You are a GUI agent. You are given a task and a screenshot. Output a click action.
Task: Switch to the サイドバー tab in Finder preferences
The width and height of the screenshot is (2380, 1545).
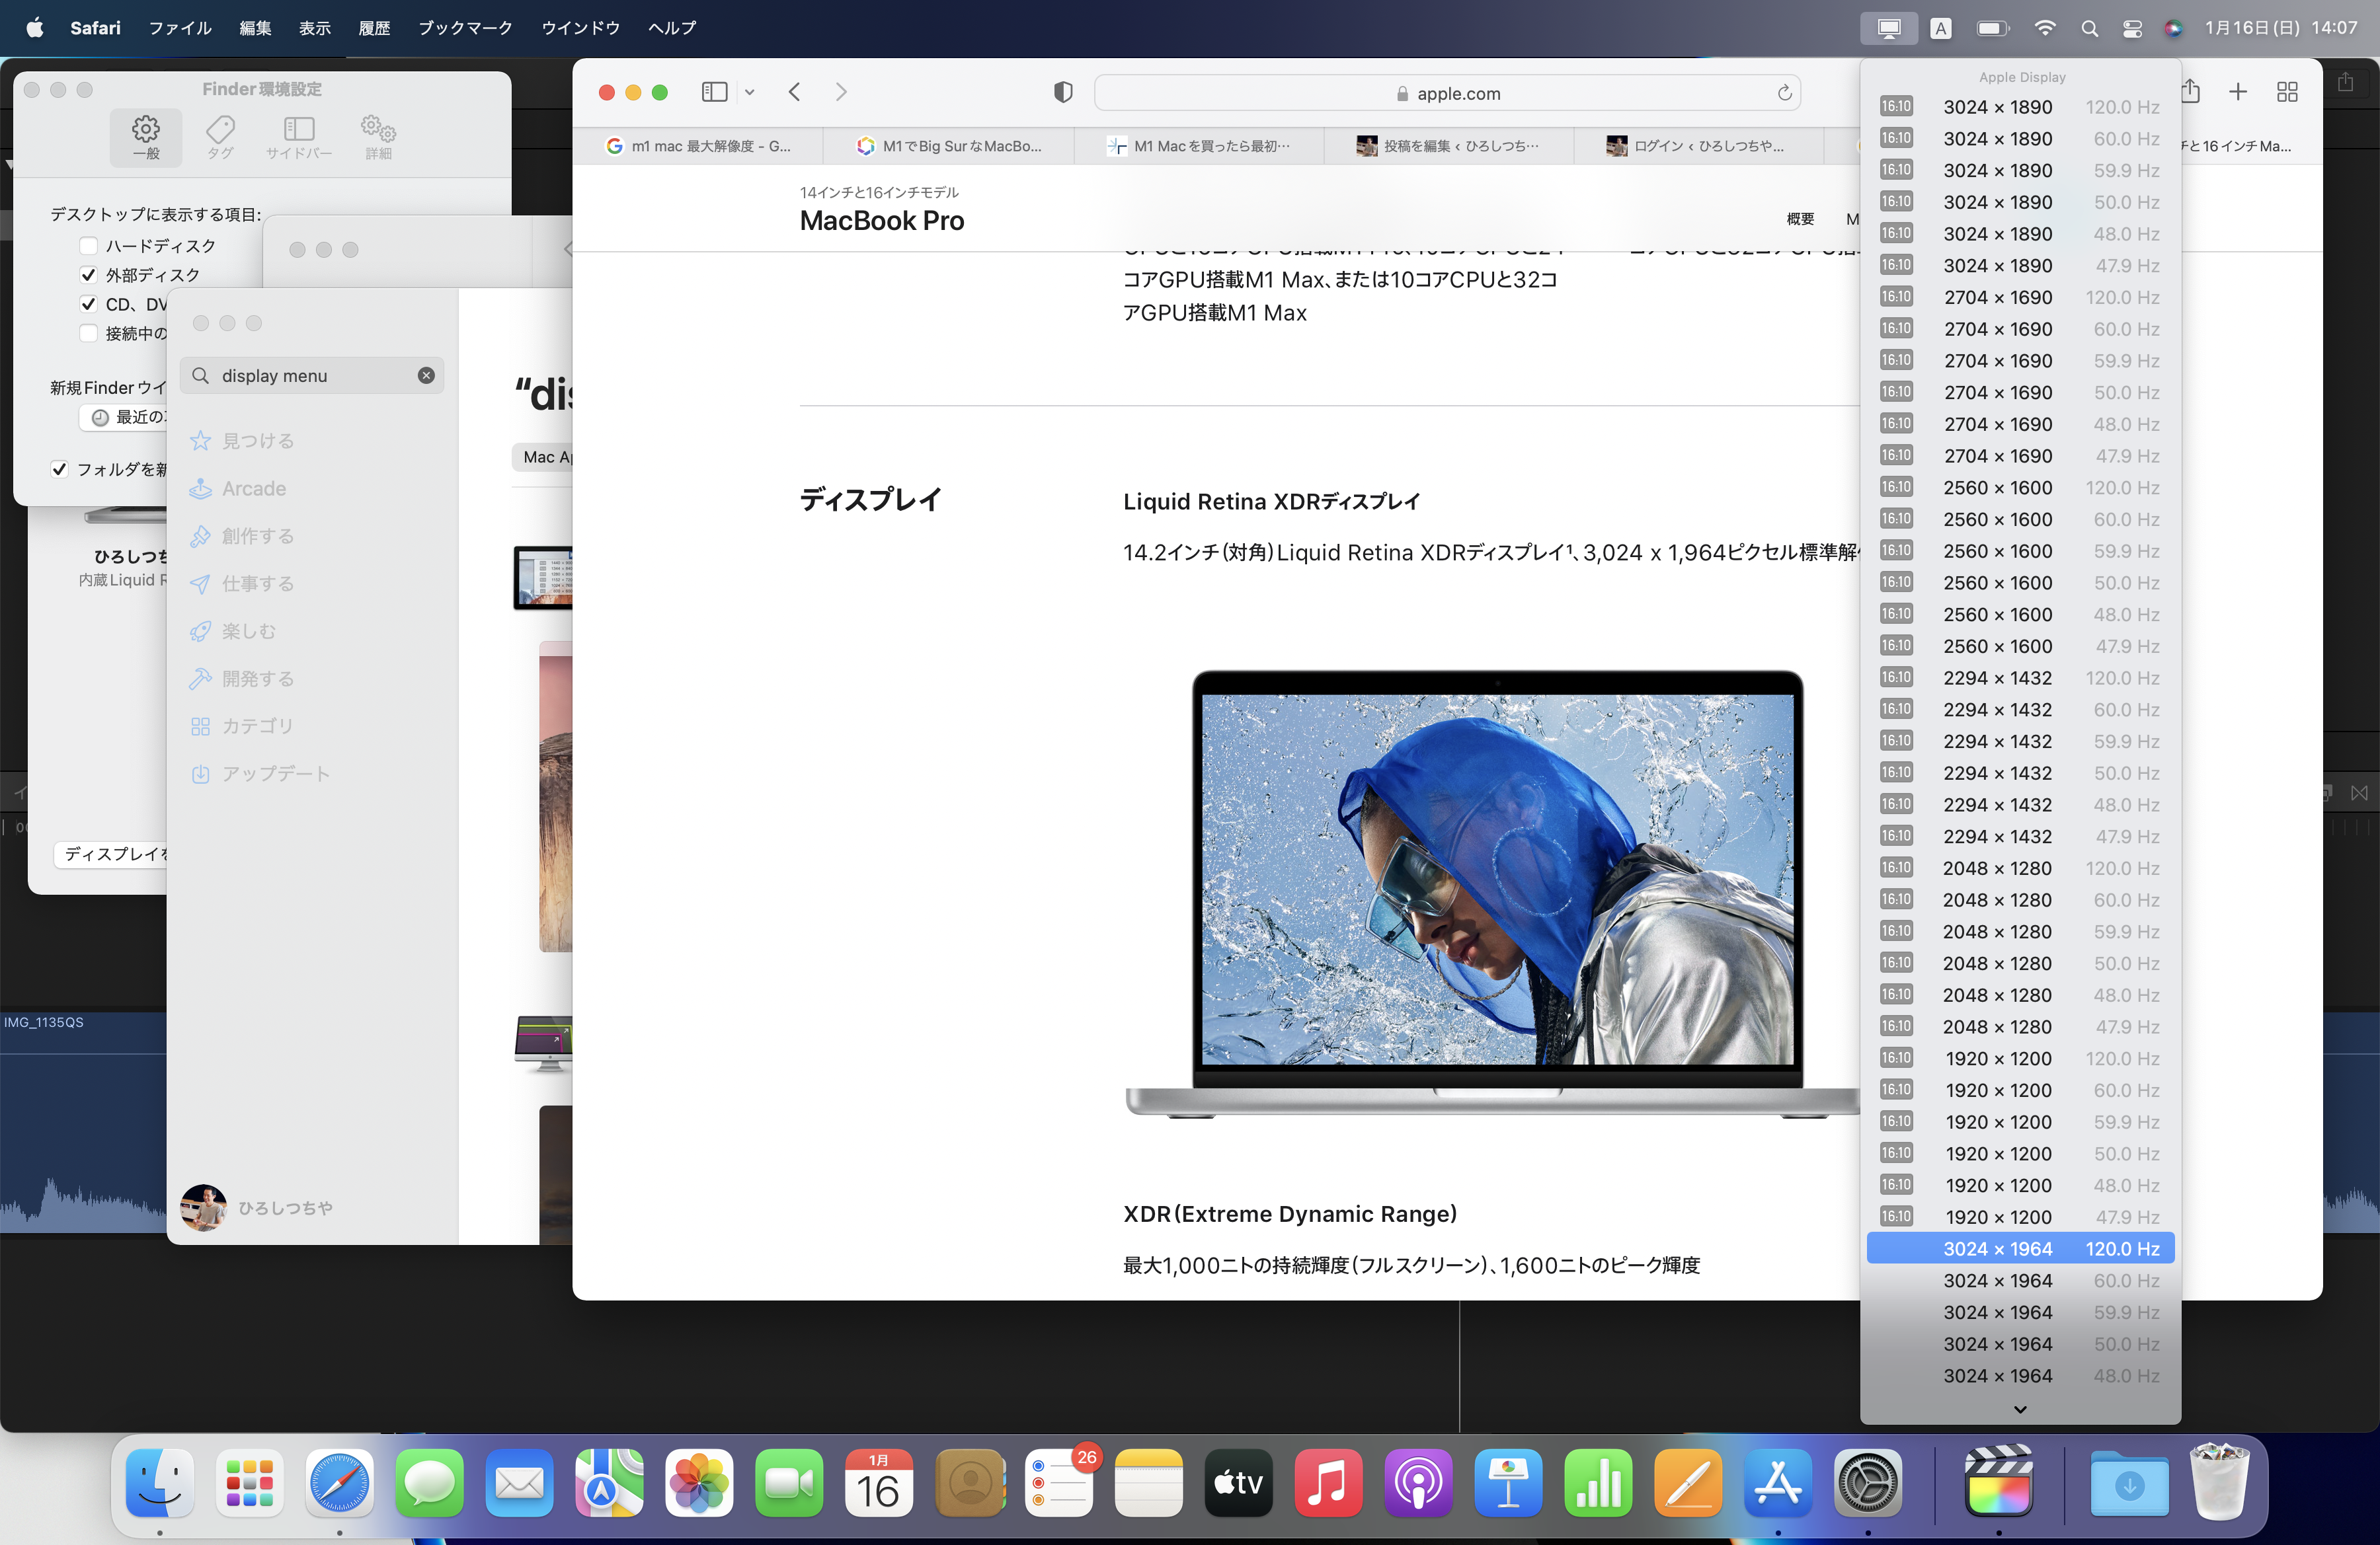pyautogui.click(x=298, y=136)
